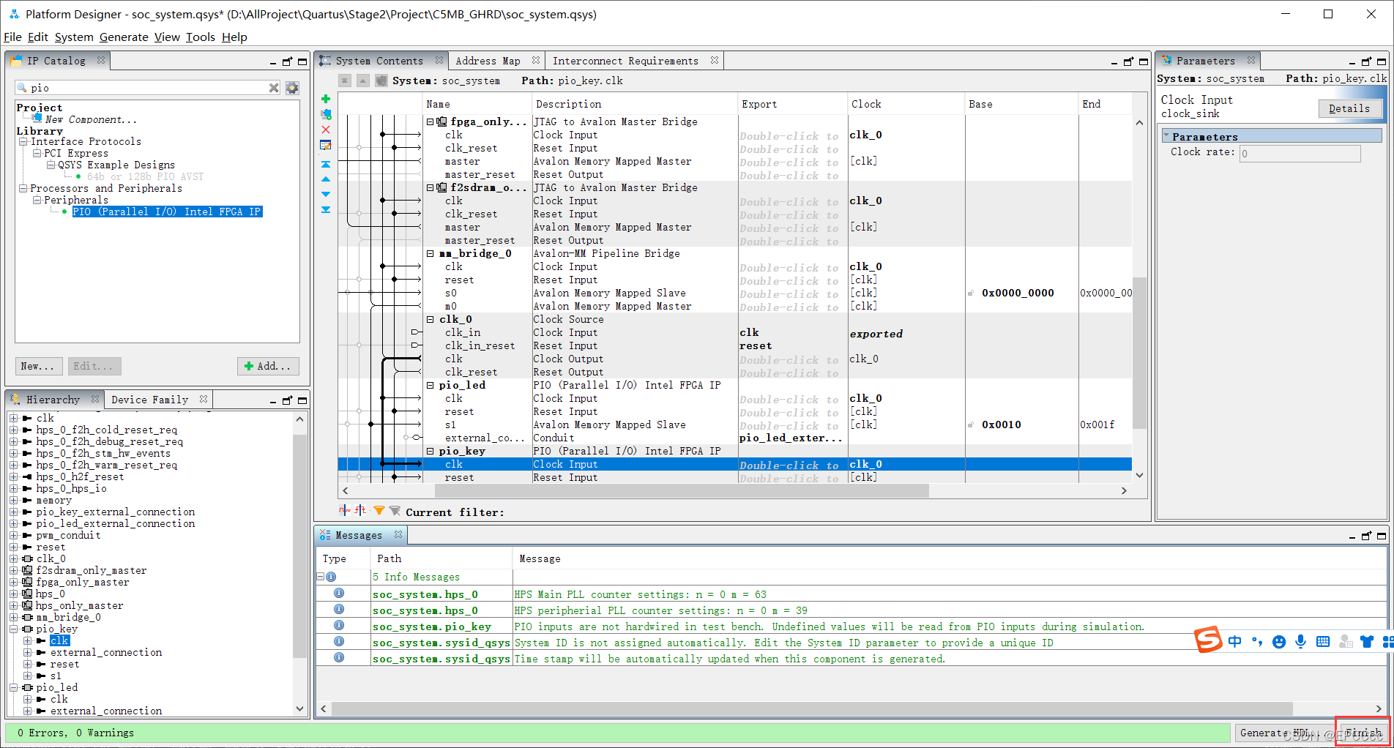1394x748 pixels.
Task: Select pio_led_external_connection in Hierarchy
Action: point(116,523)
